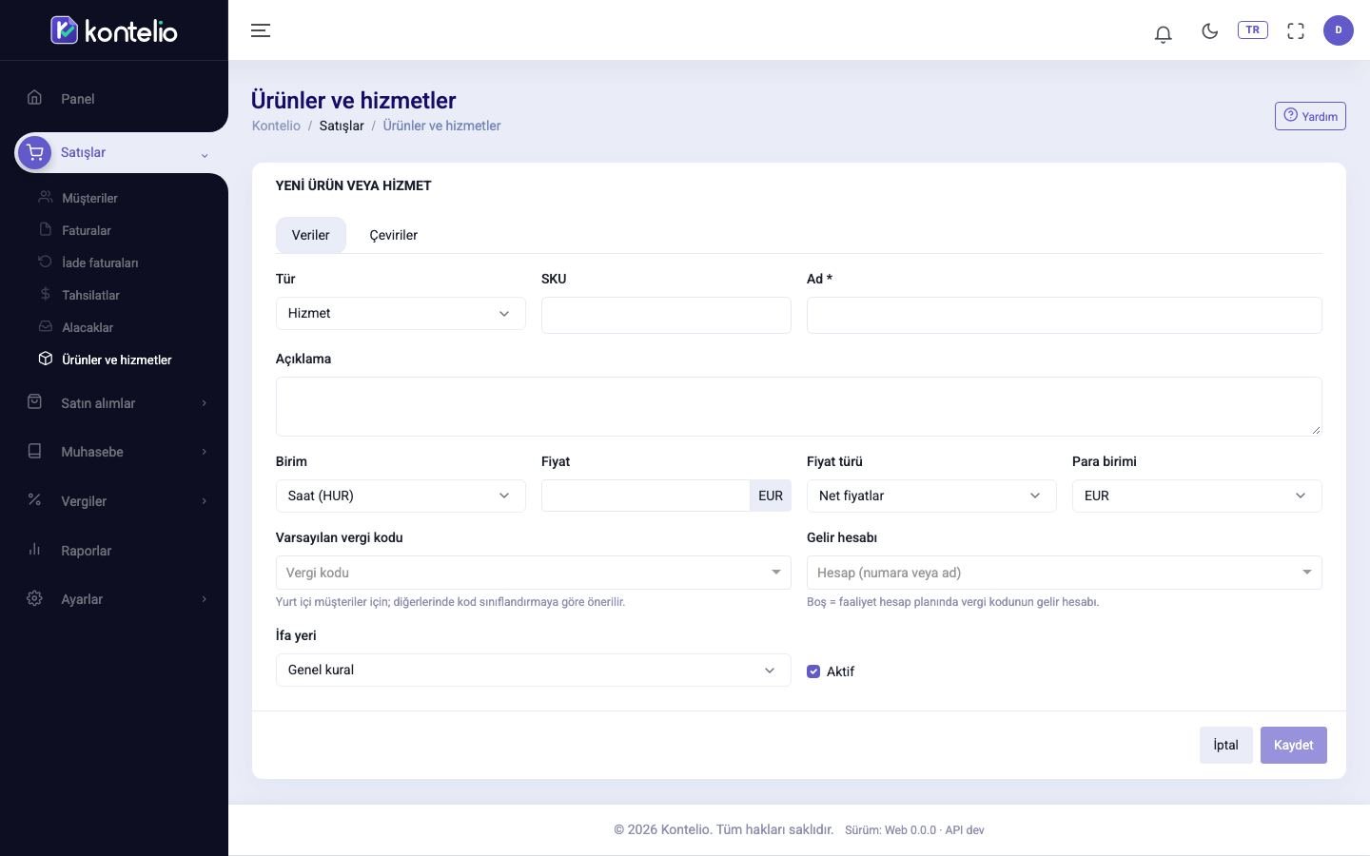Switch to the Çeviriler tab
Viewport: 1370px width, 856px height.
(394, 235)
